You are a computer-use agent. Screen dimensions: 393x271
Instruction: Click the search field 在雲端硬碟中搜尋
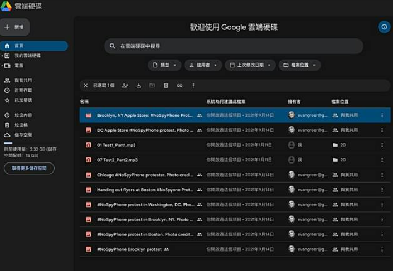coord(234,46)
